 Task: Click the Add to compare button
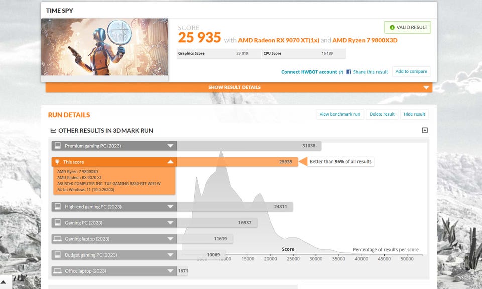tap(411, 71)
